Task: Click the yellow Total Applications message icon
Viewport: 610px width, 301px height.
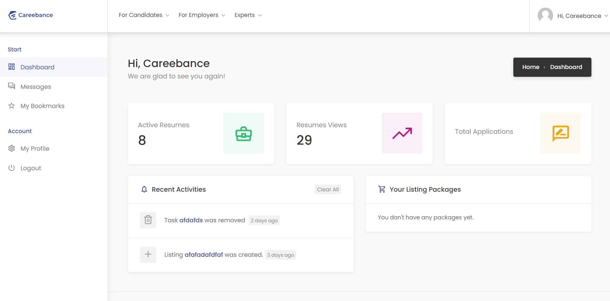Action: pos(561,133)
